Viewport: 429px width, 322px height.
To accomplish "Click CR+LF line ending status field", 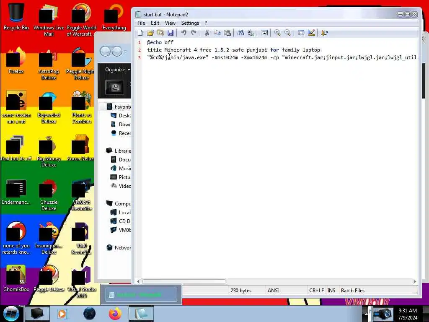I will pyautogui.click(x=316, y=291).
